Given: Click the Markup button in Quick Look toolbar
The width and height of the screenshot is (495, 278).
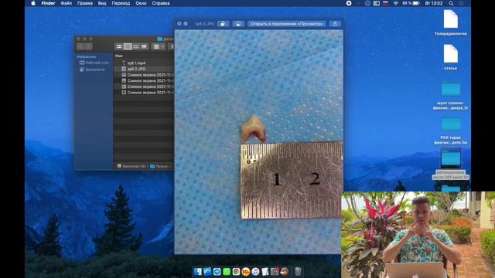Looking at the screenshot, I should pyautogui.click(x=238, y=24).
